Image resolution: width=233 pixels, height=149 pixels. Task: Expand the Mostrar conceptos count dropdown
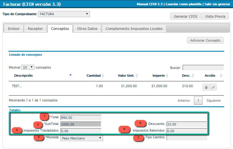(28, 67)
